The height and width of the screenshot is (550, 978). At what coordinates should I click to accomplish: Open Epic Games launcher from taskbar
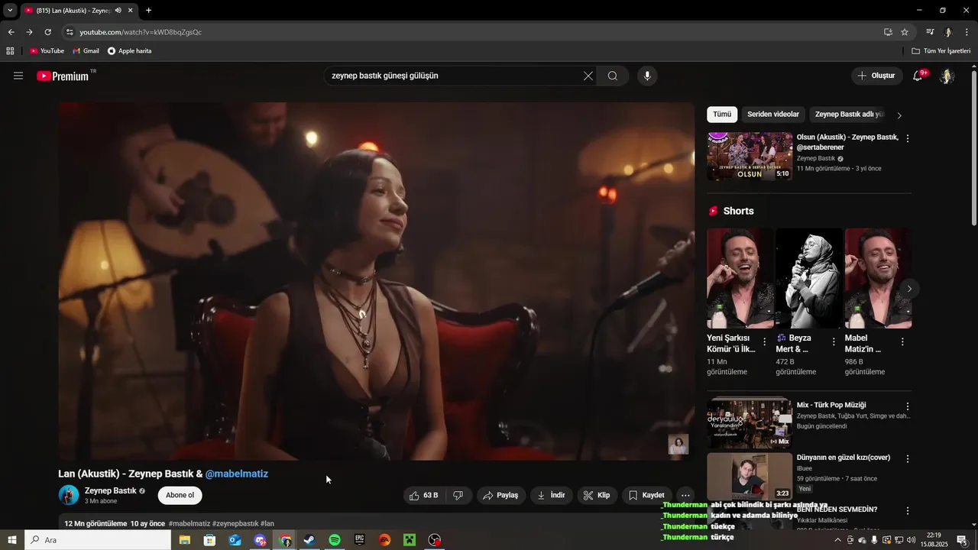pyautogui.click(x=360, y=540)
